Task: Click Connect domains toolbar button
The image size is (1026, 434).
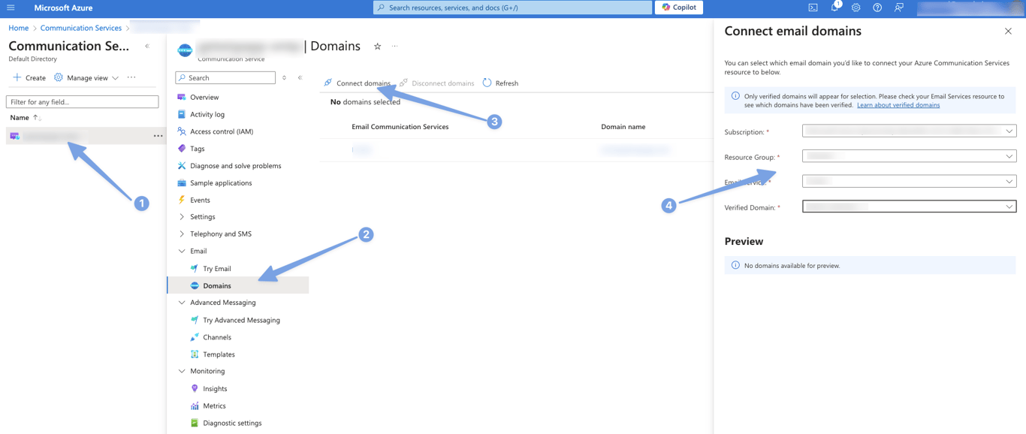Action: pyautogui.click(x=357, y=83)
